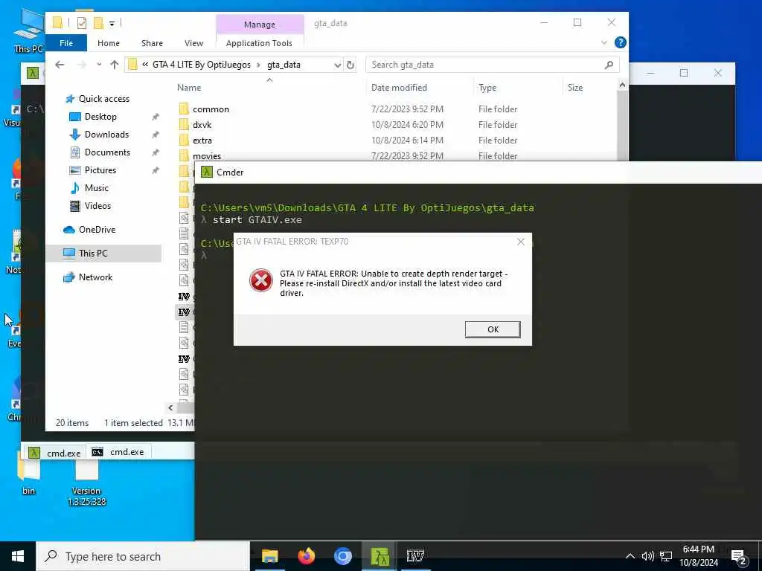Click the red error icon in the dialog
The image size is (762, 571).
coord(261,280)
